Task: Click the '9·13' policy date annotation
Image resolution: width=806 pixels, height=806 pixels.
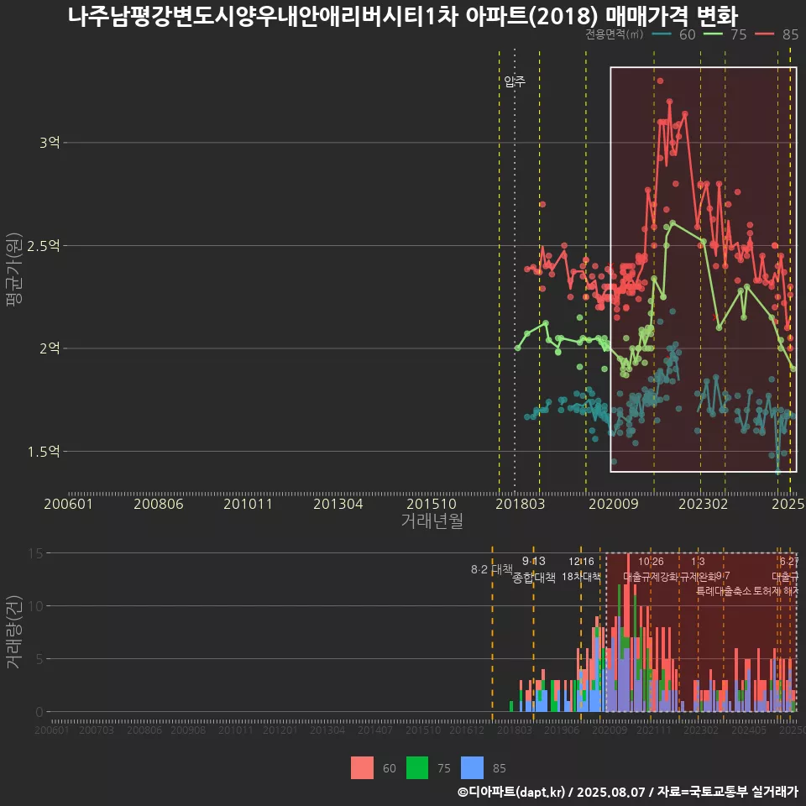Action: tap(534, 562)
